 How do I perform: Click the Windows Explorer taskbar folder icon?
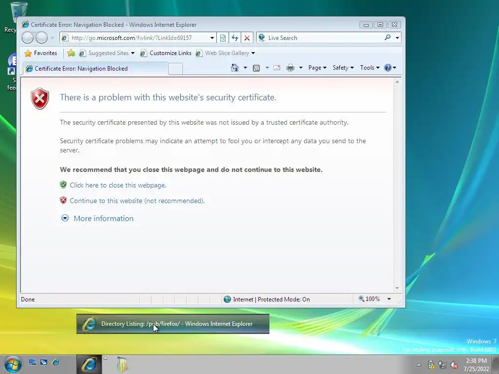tap(122, 364)
